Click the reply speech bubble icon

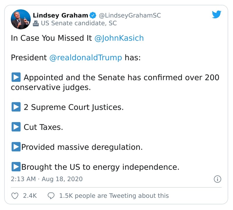(x=51, y=196)
